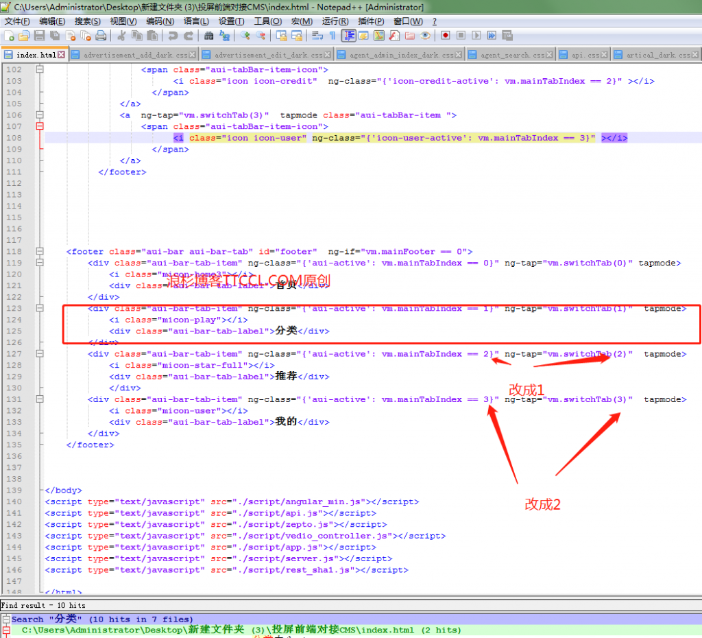This screenshot has width=702, height=638.
Task: Open the Function List icon
Action: click(x=394, y=36)
